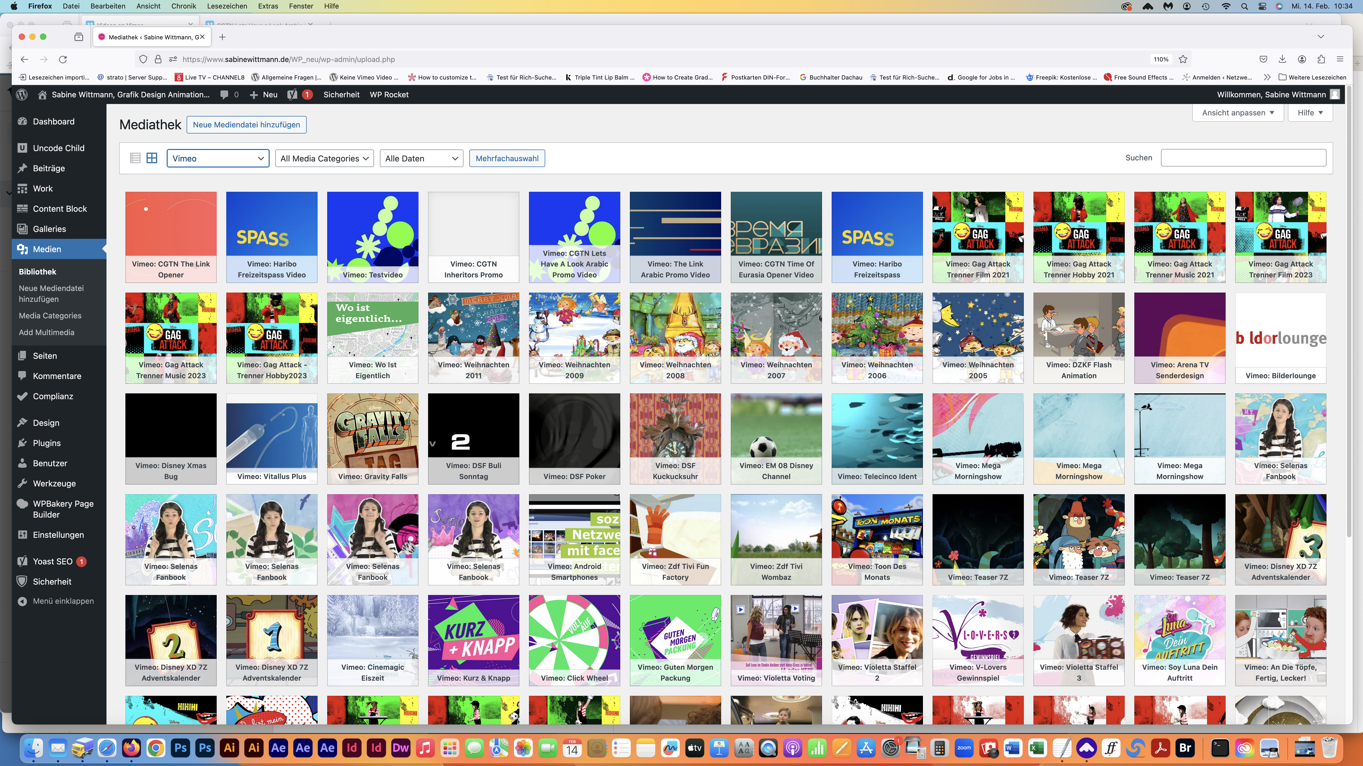The image size is (1363, 766).
Task: Open the Lesezeichen menu in menu bar
Action: point(227,6)
